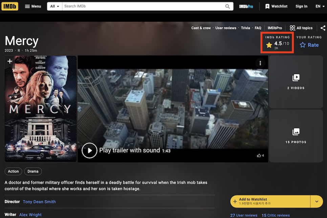Image resolution: width=327 pixels, height=218 pixels.
Task: Expand the Add to Watchlist chevron dropdown
Action: (317, 201)
